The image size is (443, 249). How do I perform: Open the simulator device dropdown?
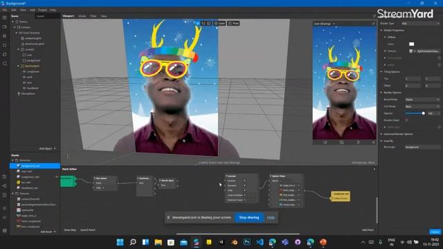coord(324,24)
